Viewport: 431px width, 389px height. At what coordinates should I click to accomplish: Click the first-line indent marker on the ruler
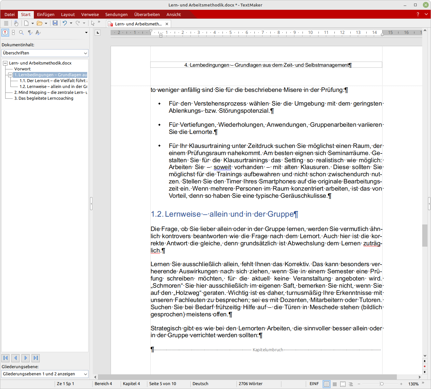click(x=151, y=31)
